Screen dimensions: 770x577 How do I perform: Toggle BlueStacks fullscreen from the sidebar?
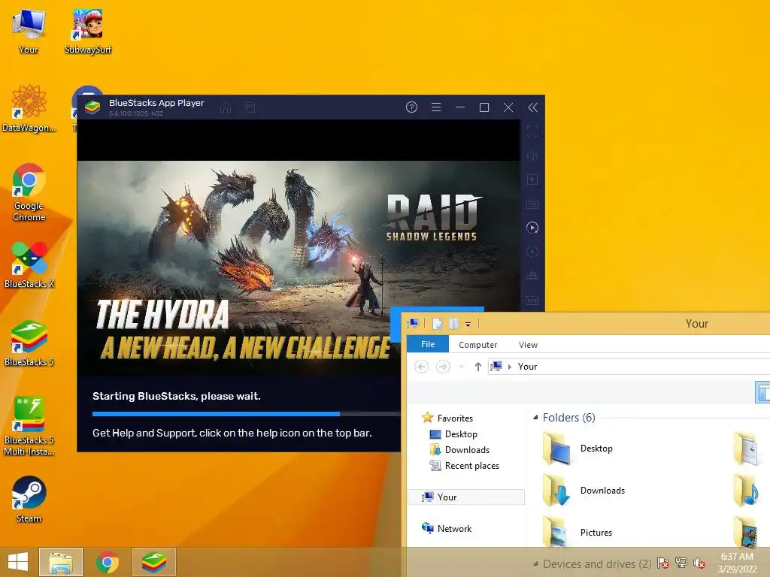(532, 131)
